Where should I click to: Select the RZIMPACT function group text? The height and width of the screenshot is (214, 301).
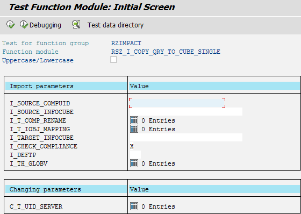pyautogui.click(x=126, y=43)
